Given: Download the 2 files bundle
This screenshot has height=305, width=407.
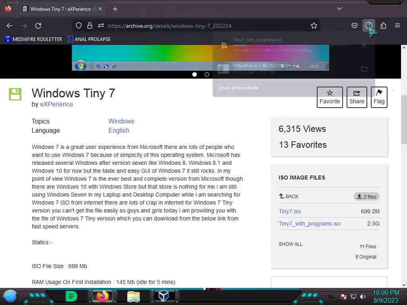Looking at the screenshot, I should coord(366,197).
